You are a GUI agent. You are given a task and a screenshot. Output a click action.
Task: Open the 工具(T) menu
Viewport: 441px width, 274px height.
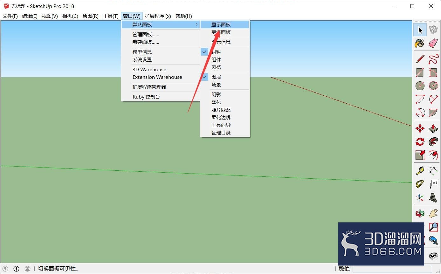click(111, 16)
